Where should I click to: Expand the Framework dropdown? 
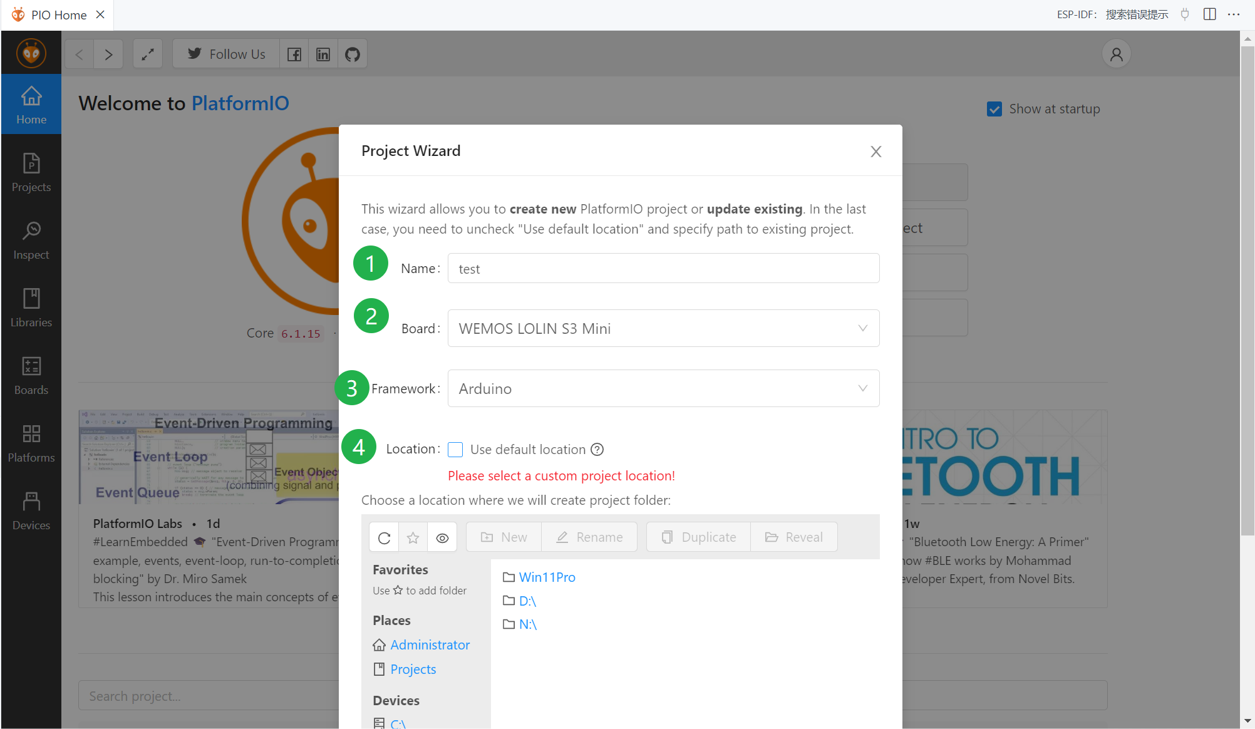pyautogui.click(x=663, y=388)
